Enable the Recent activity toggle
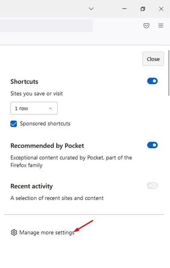The height and width of the screenshot is (268, 170). click(x=152, y=185)
